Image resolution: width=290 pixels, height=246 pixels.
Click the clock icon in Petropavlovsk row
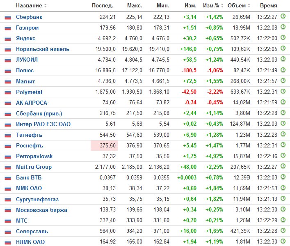(x=283, y=155)
